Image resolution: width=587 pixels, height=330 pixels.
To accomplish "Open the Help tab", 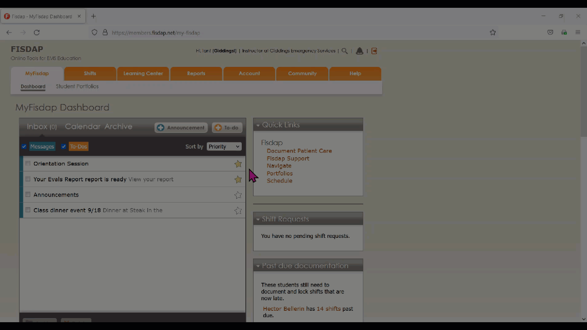I will tap(355, 73).
